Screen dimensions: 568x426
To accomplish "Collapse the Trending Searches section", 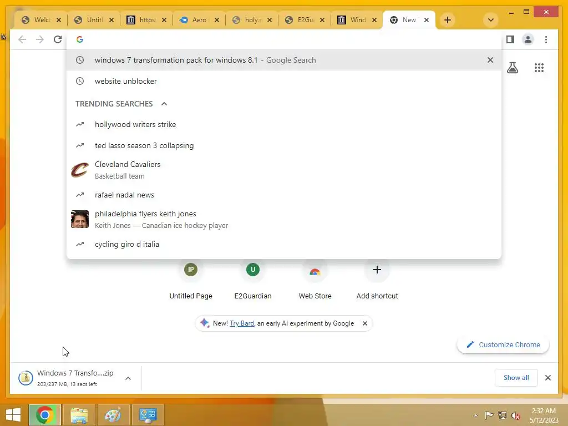I will 164,104.
